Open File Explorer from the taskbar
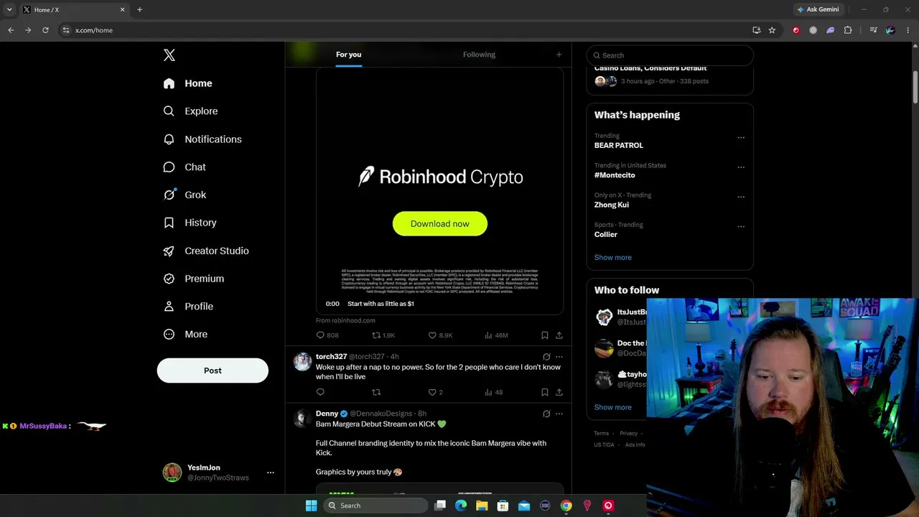 click(x=482, y=506)
